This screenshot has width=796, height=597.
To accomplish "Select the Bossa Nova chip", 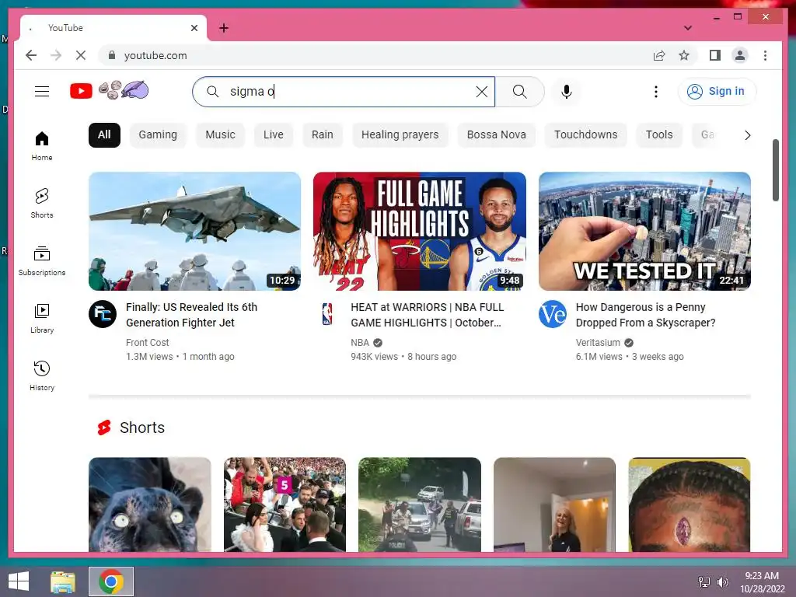I will (497, 135).
